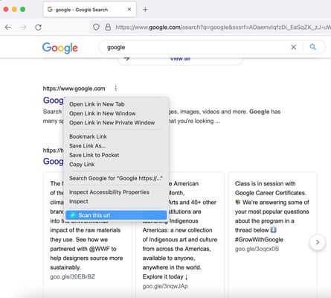Advance tweet carousel with right chevron
Screen dimensions: 331x298
(318, 242)
